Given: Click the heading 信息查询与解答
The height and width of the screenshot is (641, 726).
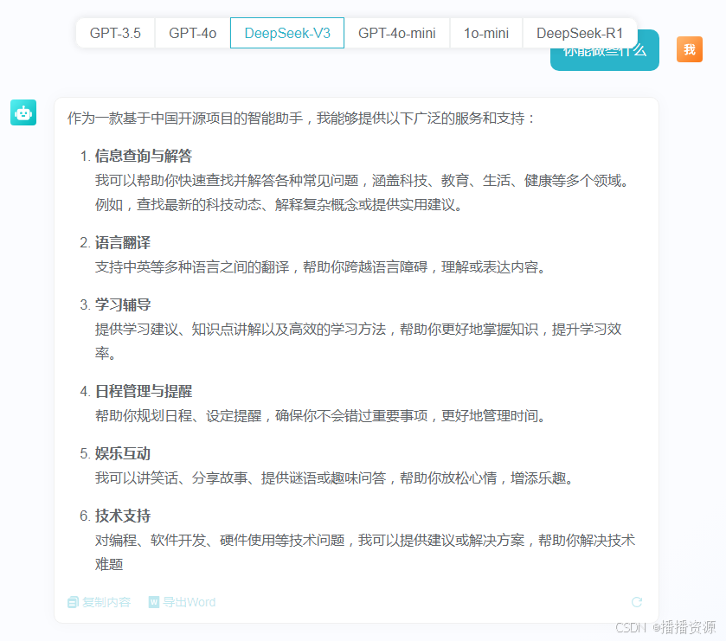Looking at the screenshot, I should [x=144, y=156].
